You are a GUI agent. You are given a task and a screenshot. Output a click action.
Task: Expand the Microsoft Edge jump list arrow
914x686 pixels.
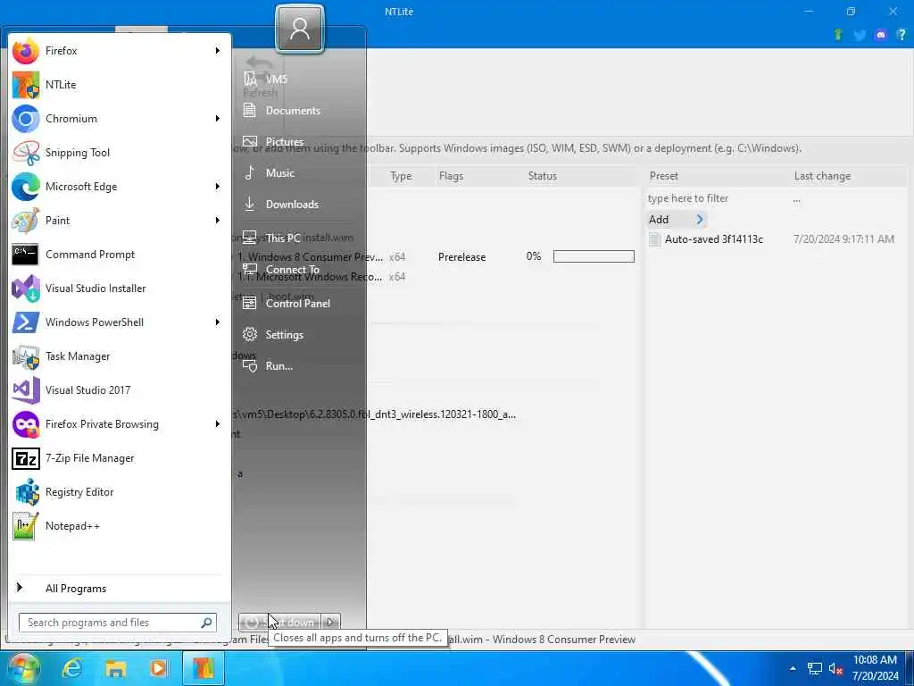coord(218,187)
